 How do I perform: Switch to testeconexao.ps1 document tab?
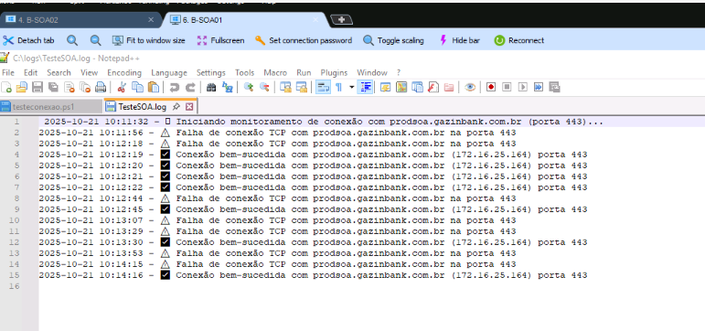coord(51,107)
